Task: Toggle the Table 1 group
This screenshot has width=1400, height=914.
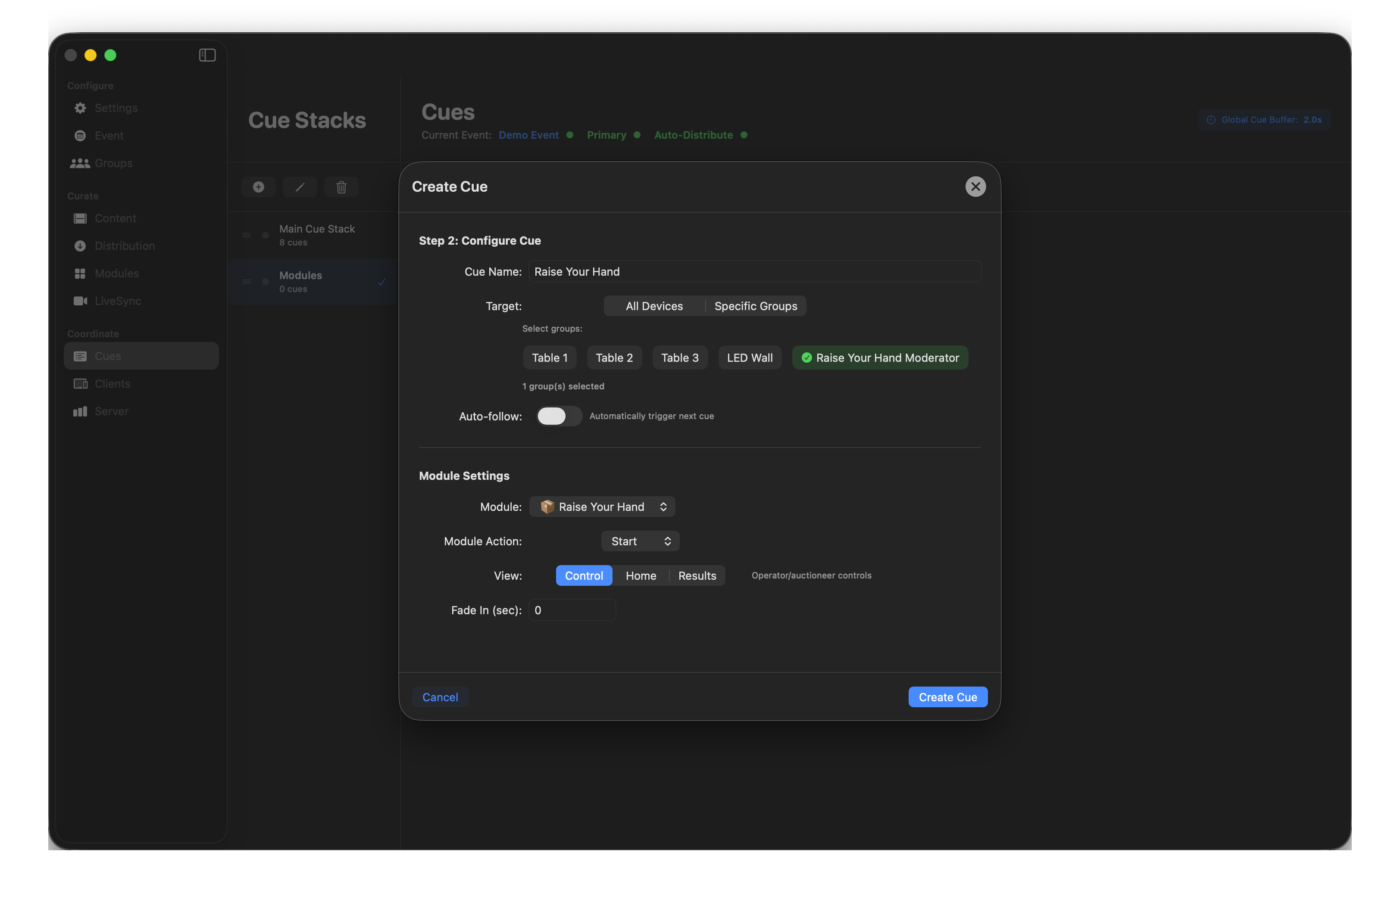Action: pyautogui.click(x=550, y=358)
